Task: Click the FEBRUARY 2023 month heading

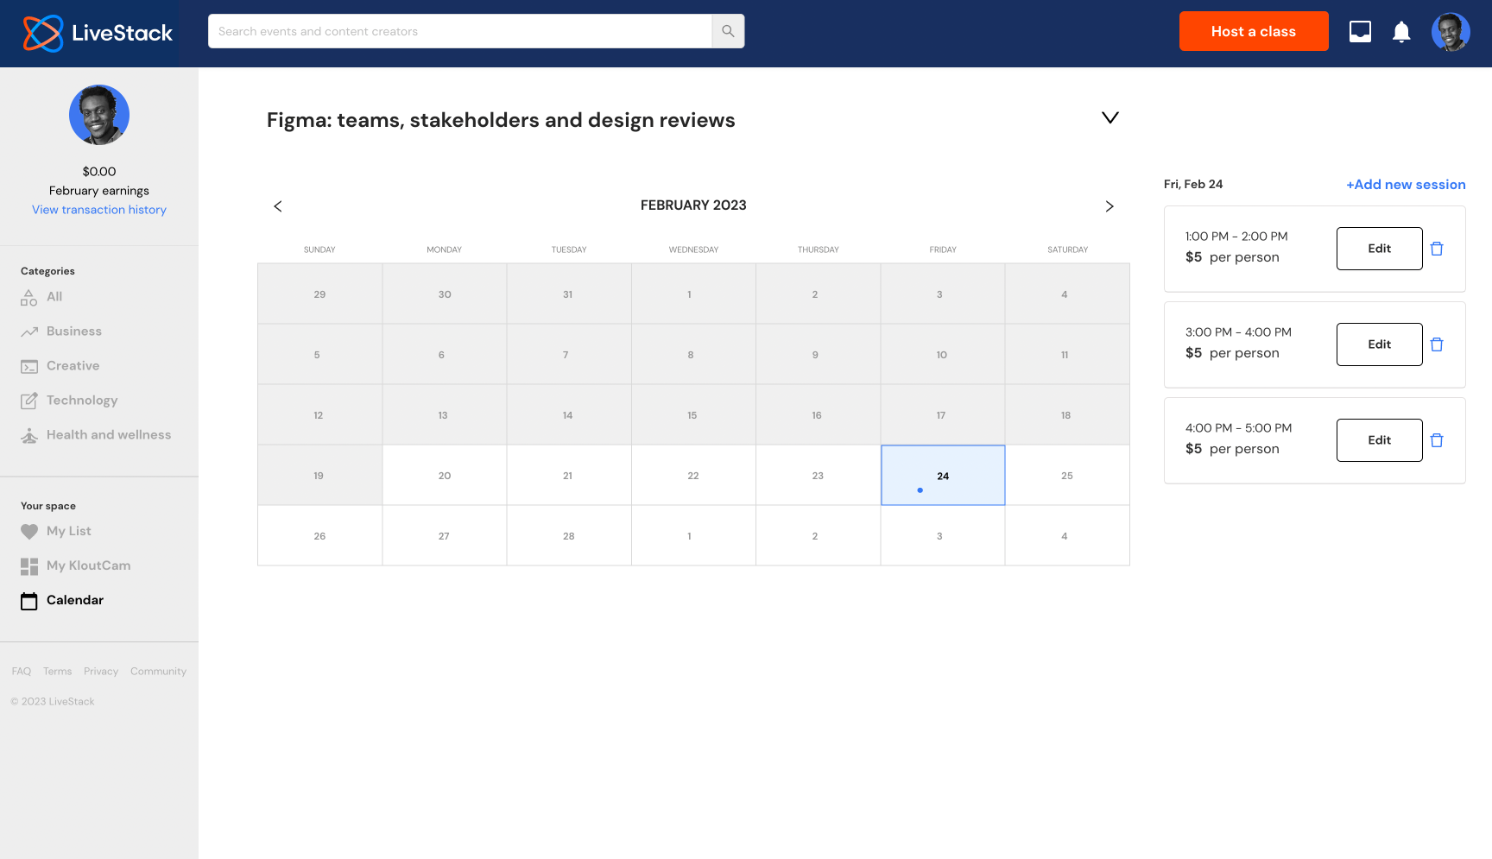Action: click(x=693, y=205)
